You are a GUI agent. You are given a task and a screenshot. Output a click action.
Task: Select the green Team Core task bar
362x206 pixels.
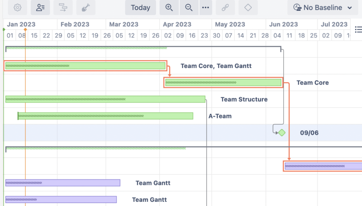(223, 83)
